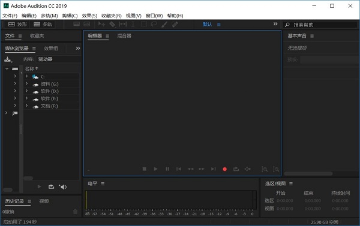The height and width of the screenshot is (226, 360).
Task: Show hidden tabs via left panel overflow arrows
Action: (78, 49)
